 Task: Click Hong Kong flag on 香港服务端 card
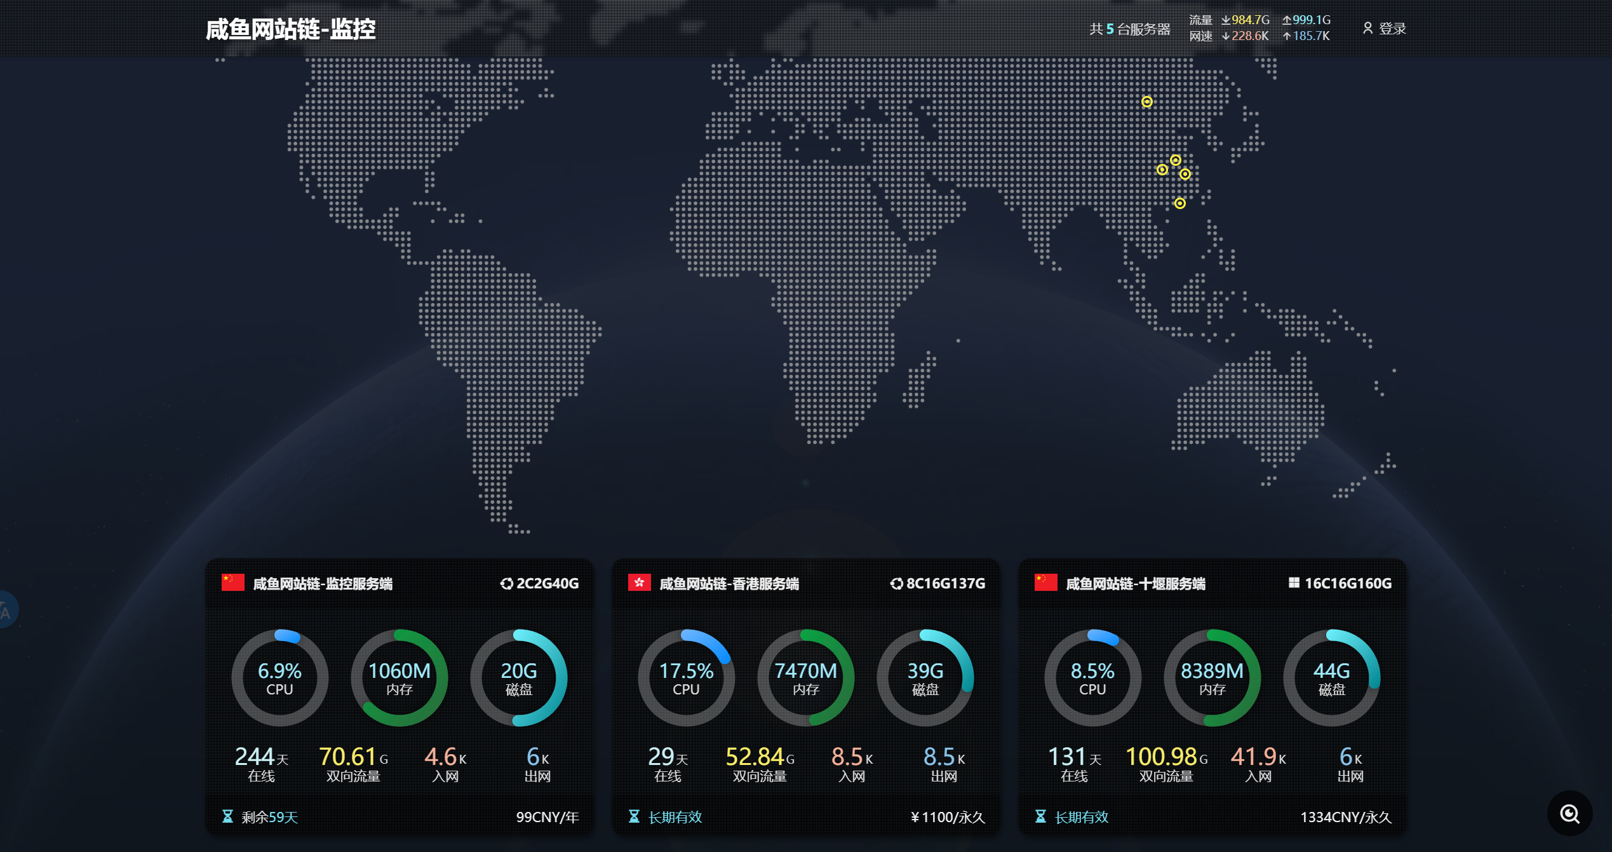pos(639,583)
